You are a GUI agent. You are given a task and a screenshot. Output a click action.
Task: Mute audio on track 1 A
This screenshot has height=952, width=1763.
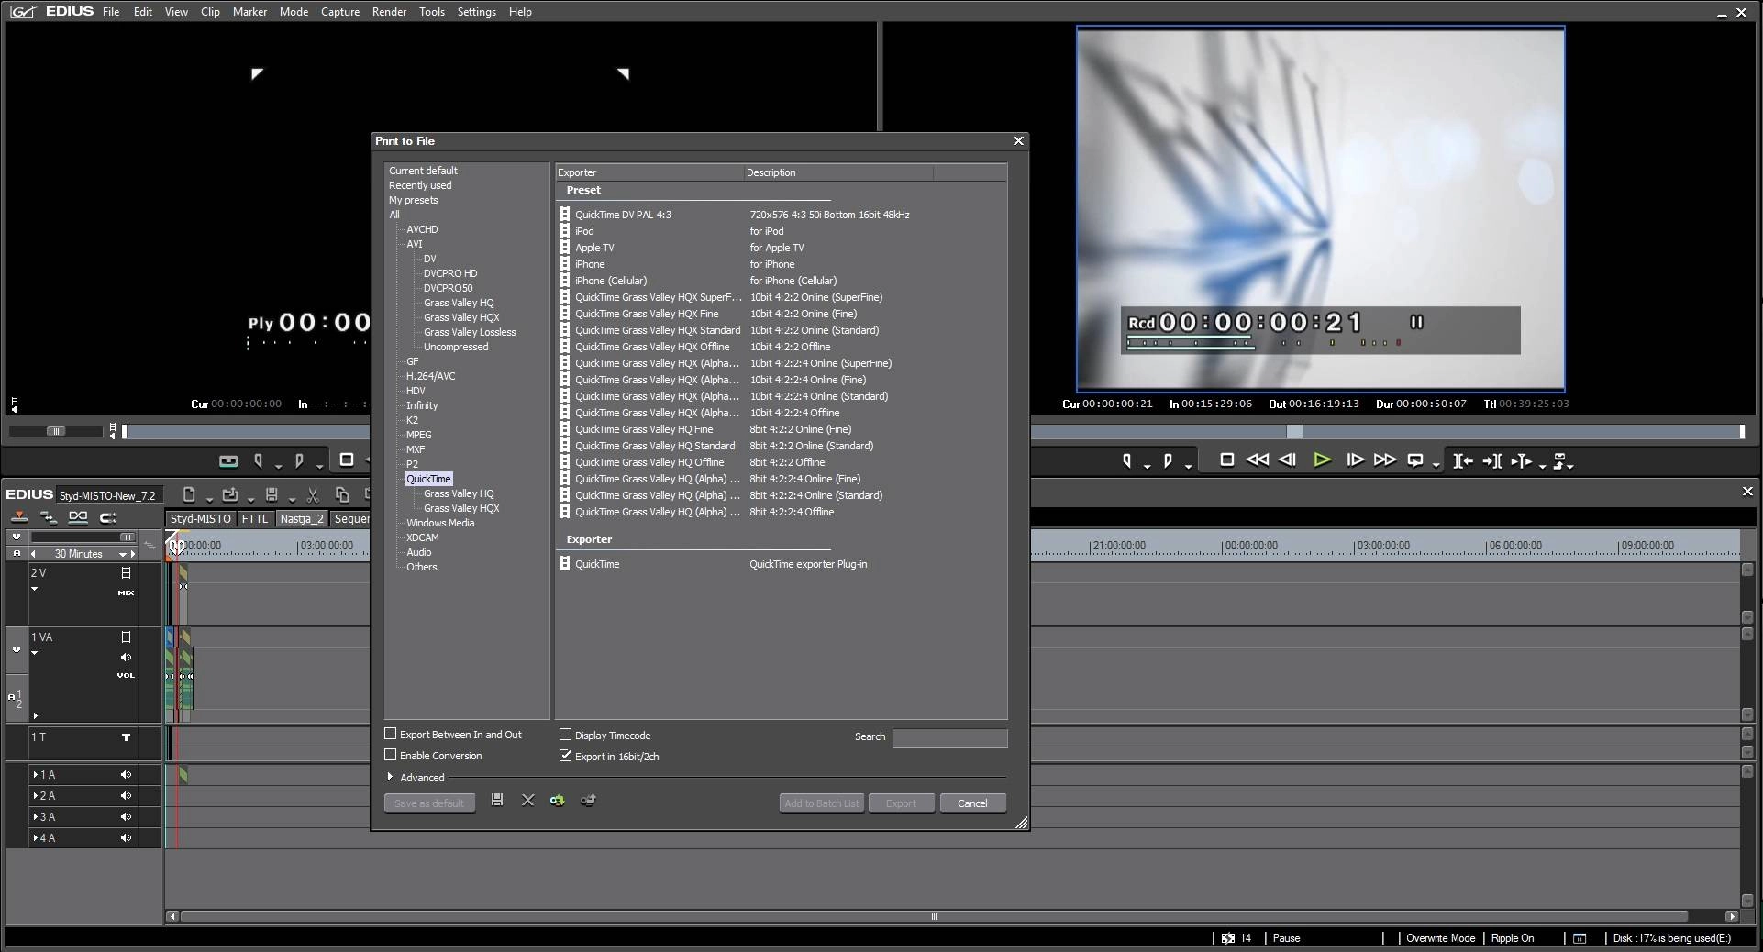(x=126, y=775)
